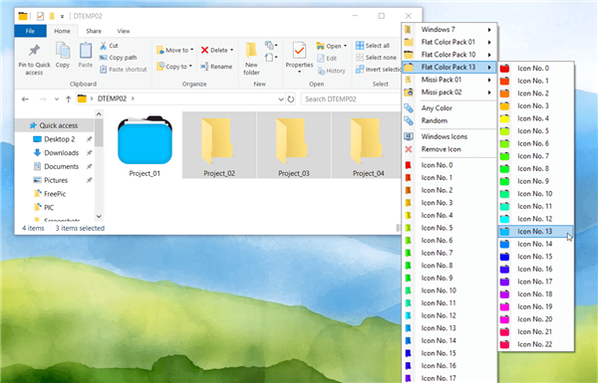Click Select all in the ribbon
Screen dimensions: 598x383
coord(372,46)
